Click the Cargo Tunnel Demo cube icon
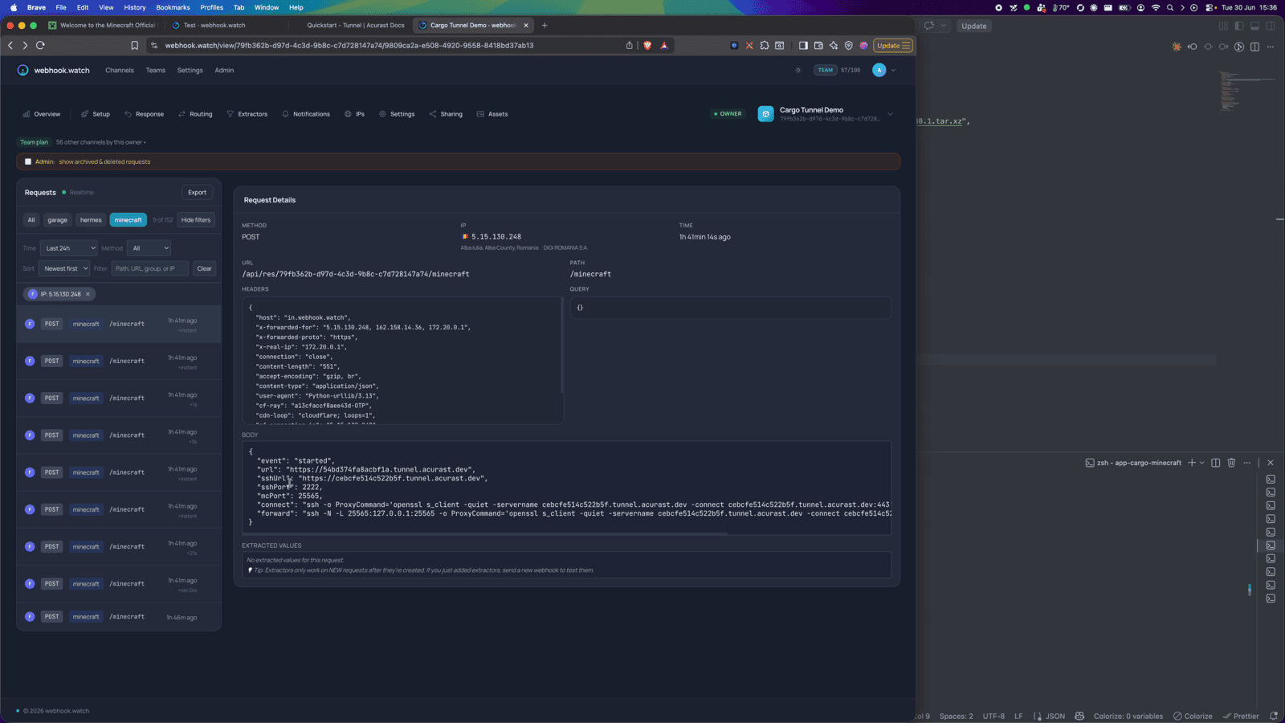 tap(765, 114)
